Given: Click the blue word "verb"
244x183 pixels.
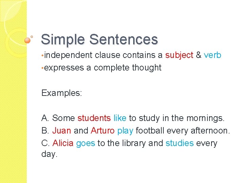Looking at the screenshot, I should pos(212,55).
